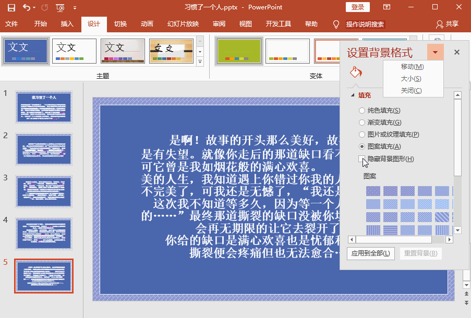Click the Ribbon Display Options icon

pyautogui.click(x=387, y=7)
